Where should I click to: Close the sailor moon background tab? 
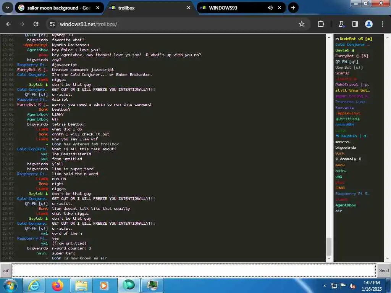(98, 8)
